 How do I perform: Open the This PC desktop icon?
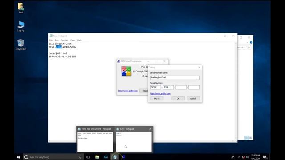coord(21,26)
